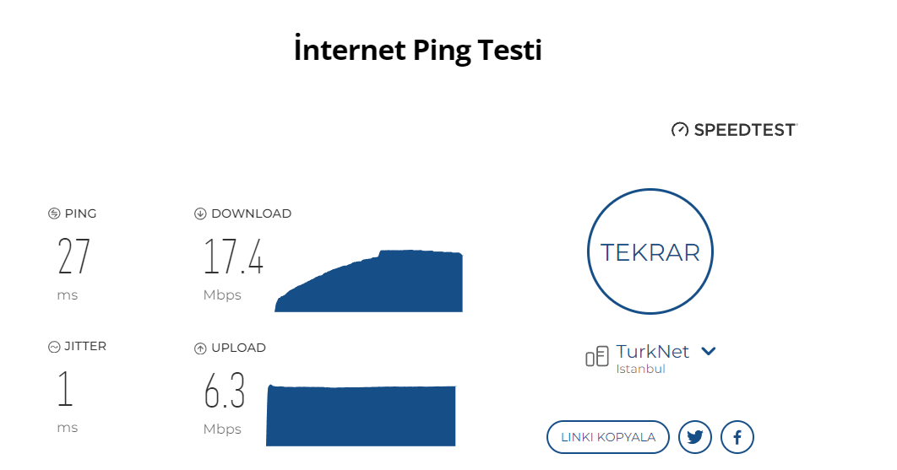Click the upload speed graph
This screenshot has width=897, height=470.
[x=362, y=415]
